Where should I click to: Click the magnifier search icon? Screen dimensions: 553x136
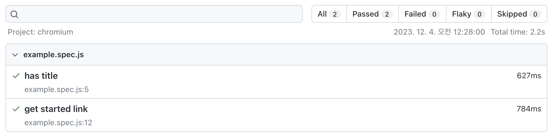click(x=14, y=14)
